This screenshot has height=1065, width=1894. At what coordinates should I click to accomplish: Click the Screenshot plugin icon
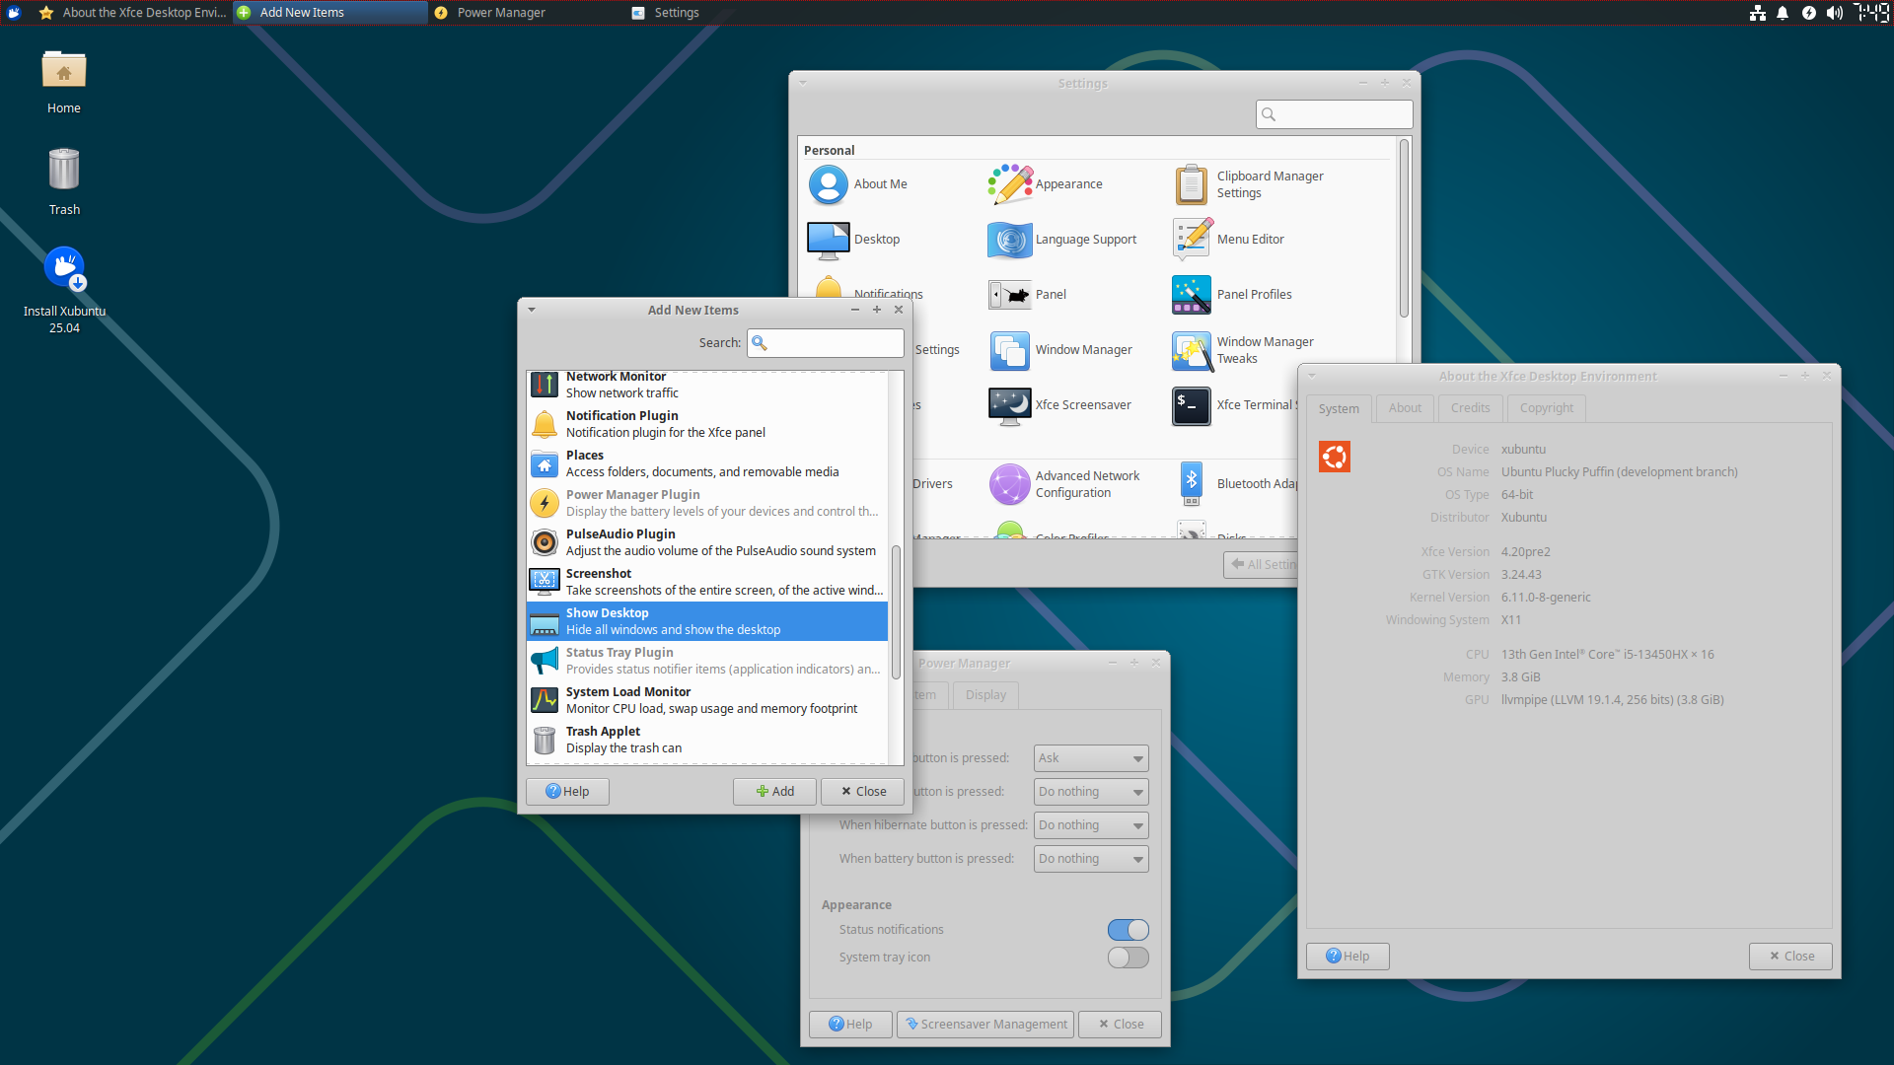(544, 581)
